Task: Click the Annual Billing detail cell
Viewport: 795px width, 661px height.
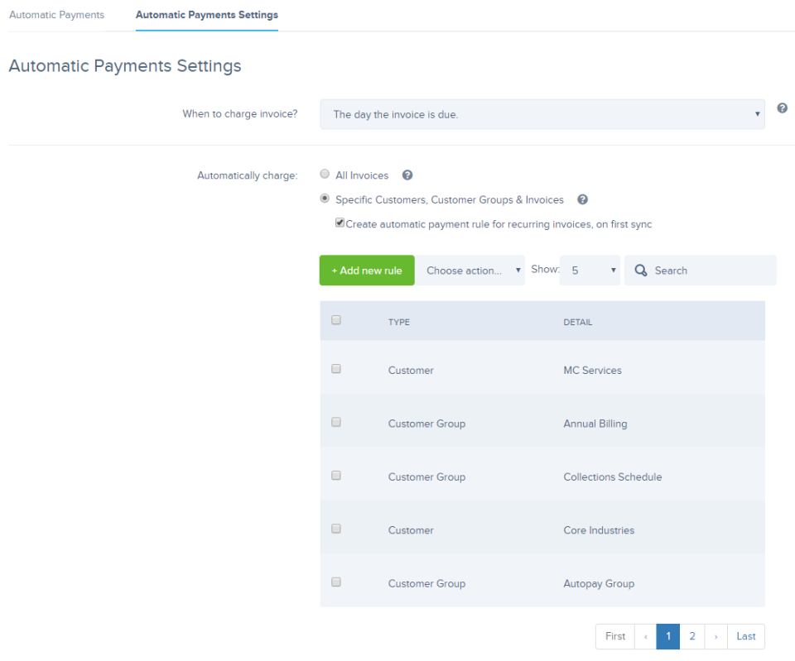Action: point(595,424)
